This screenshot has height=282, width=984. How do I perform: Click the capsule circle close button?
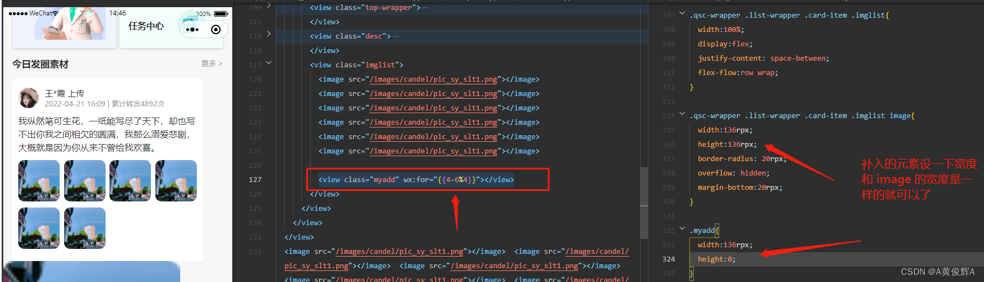point(216,30)
